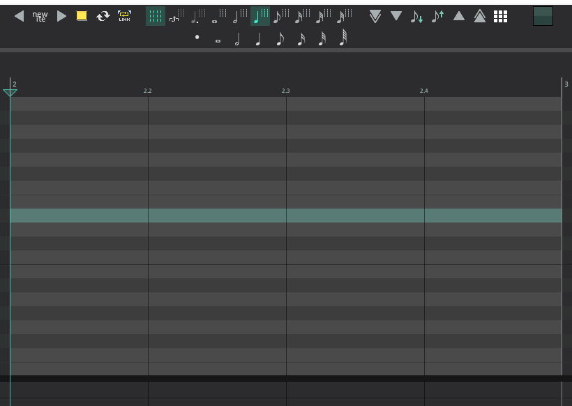Click the yellow note color square
Viewport: 572px width, 406px height.
82,16
